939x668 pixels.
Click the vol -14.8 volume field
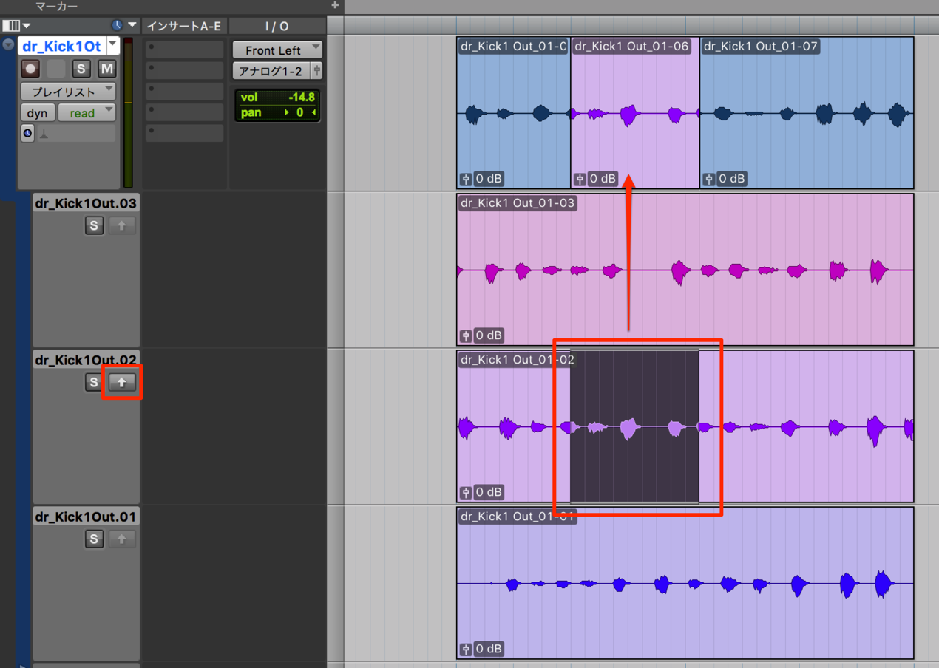pos(277,98)
